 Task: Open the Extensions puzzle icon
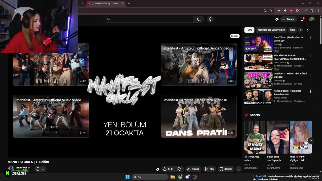coord(297,11)
